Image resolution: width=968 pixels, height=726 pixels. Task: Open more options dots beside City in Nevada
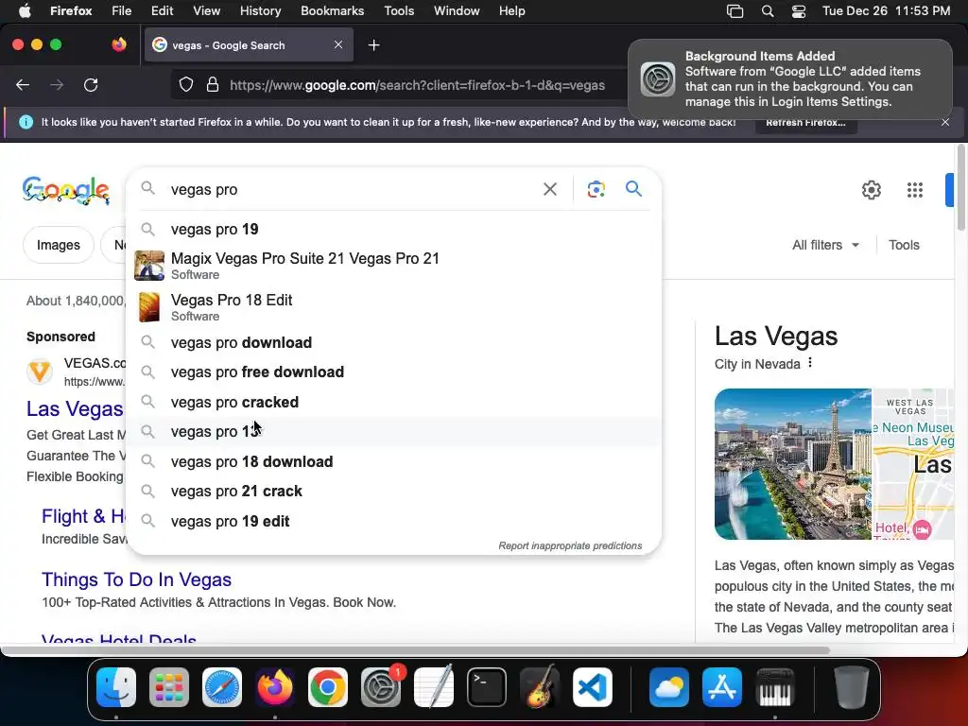click(810, 363)
